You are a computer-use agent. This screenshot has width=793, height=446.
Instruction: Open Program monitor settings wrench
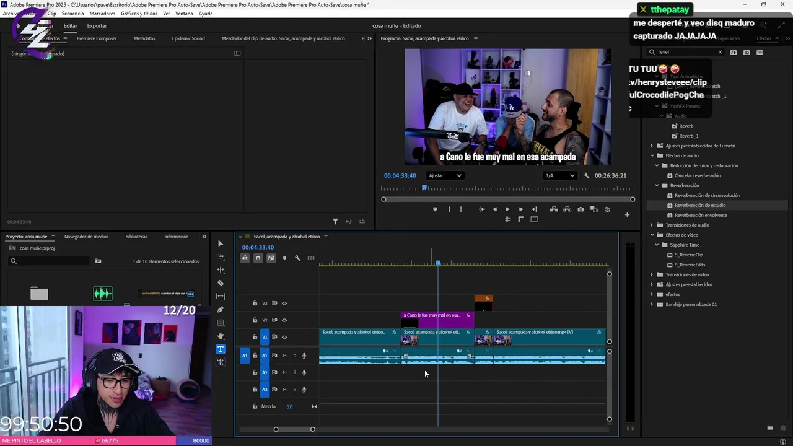pyautogui.click(x=587, y=175)
